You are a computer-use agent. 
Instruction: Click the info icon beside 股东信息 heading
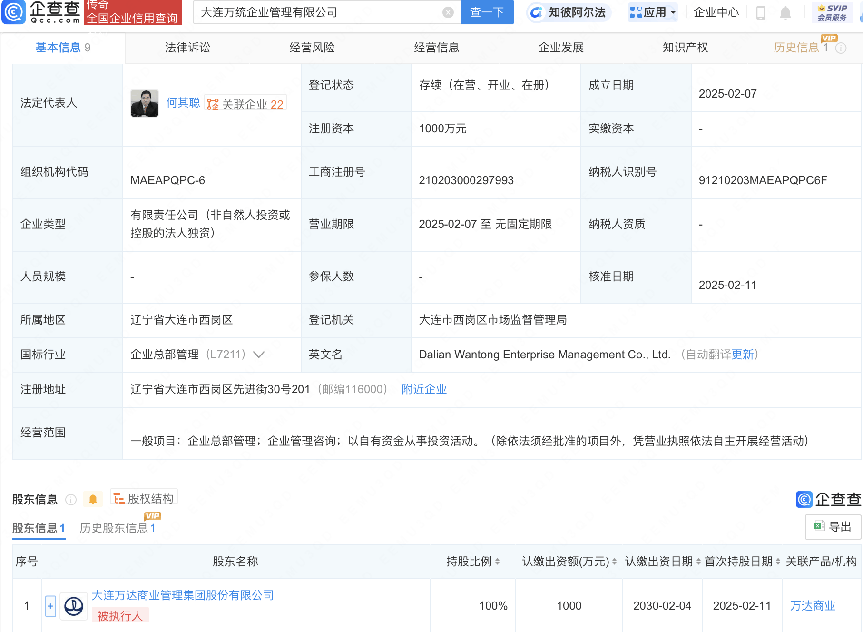point(71,500)
